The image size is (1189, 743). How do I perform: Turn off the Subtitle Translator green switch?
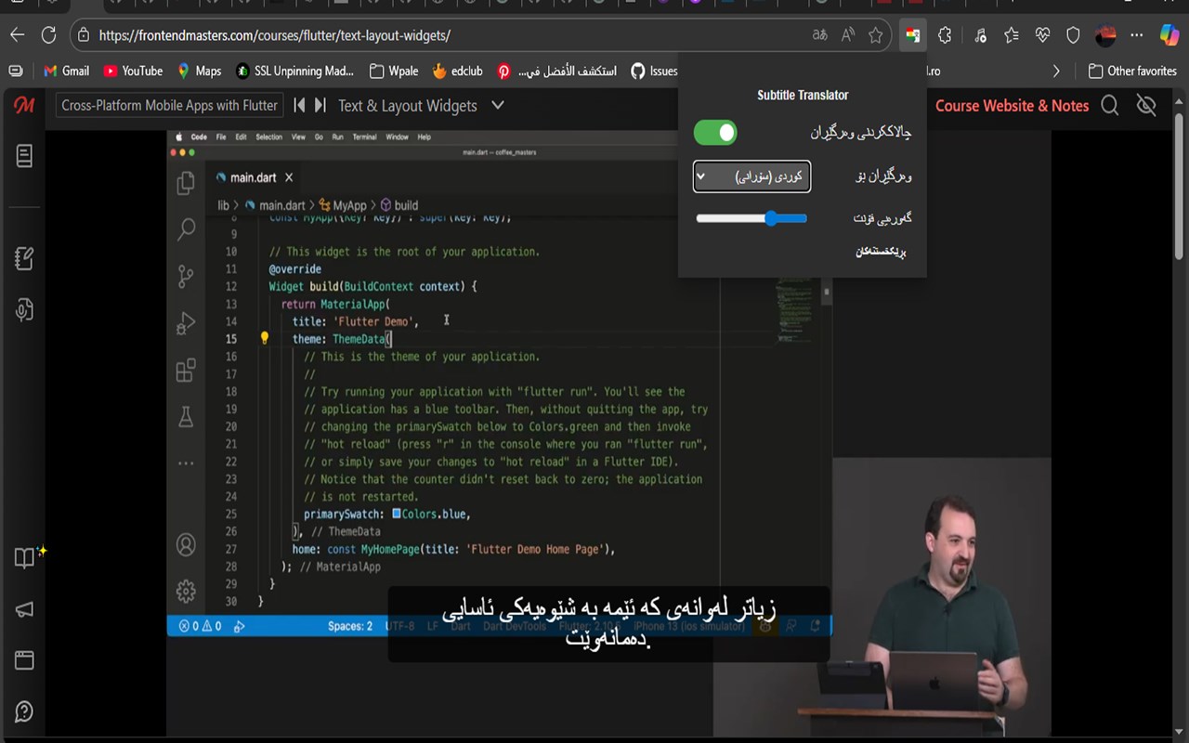coord(715,133)
